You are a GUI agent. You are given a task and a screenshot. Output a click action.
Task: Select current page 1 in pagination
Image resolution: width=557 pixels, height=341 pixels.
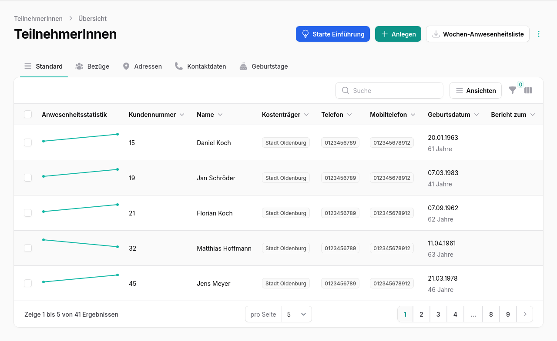[x=405, y=314]
